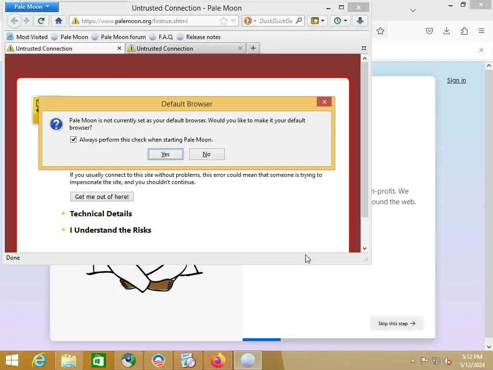This screenshot has height=370, width=493.
Task: Click the muted volume tray icon
Action: coord(447,360)
